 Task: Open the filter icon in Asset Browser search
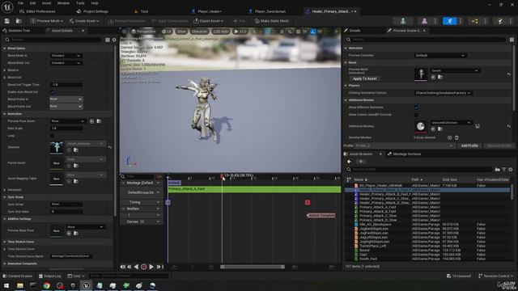click(x=503, y=169)
